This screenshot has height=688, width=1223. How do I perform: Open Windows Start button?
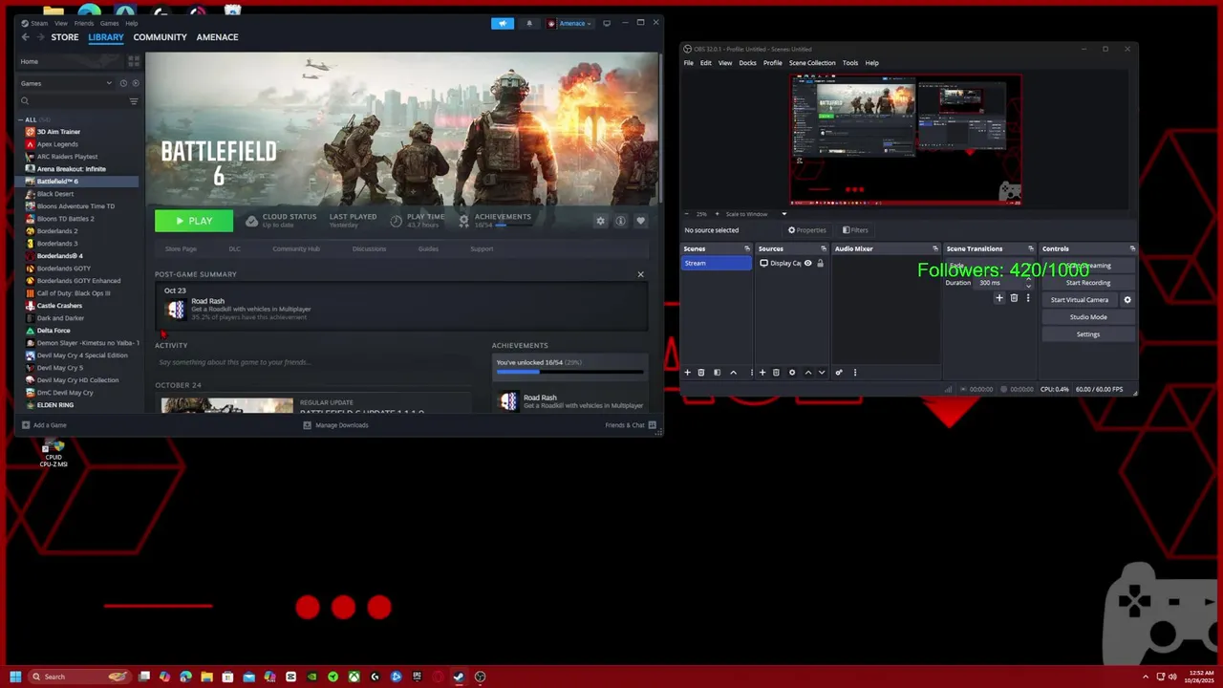tap(15, 677)
